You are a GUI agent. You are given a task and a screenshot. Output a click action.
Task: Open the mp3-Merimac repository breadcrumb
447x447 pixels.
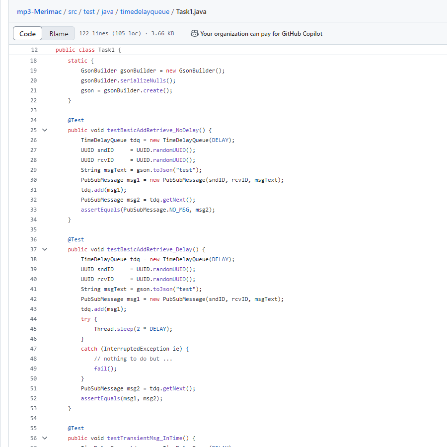[x=39, y=12]
